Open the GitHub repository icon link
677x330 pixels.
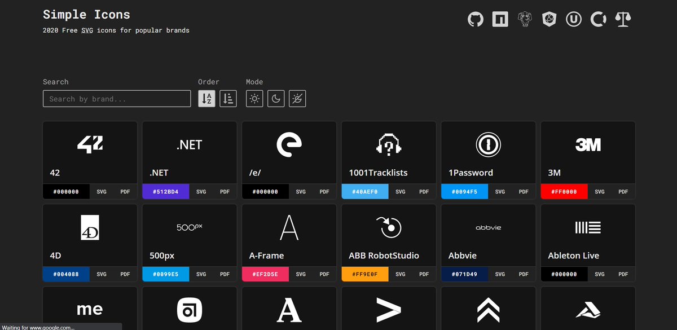tap(476, 20)
